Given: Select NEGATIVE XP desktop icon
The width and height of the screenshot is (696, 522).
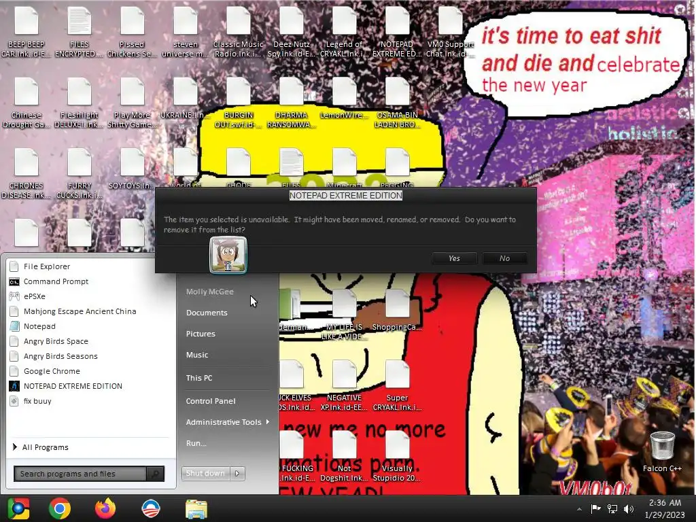Looking at the screenshot, I should 345,385.
